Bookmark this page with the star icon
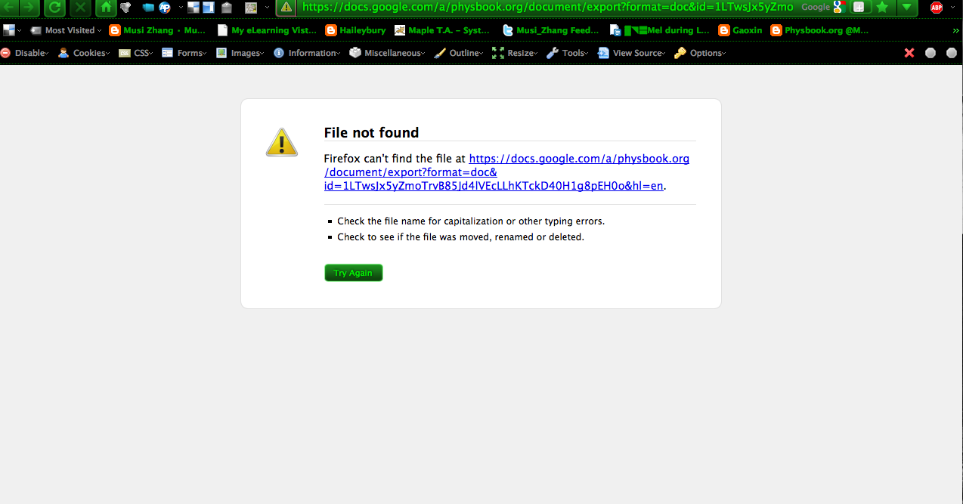The image size is (963, 504). (882, 8)
